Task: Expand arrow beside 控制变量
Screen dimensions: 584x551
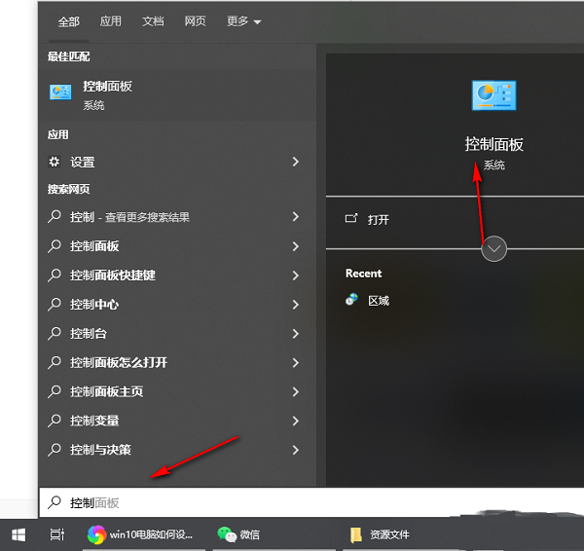Action: (296, 421)
